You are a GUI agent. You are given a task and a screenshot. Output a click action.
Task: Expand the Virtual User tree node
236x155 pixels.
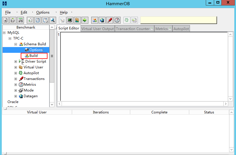[x=16, y=67]
